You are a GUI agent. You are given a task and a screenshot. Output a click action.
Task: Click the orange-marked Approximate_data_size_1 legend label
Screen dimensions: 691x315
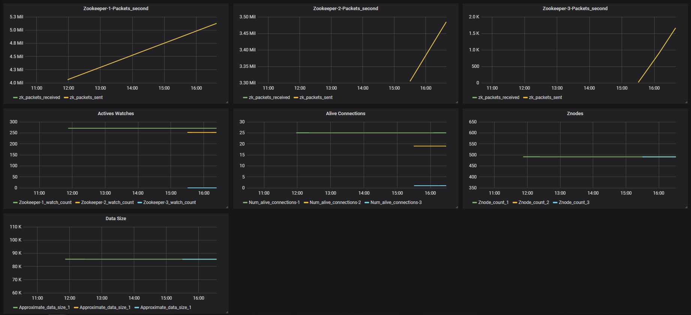click(x=105, y=307)
